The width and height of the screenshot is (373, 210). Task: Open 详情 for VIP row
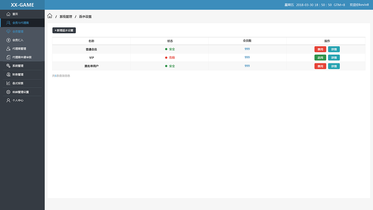pyautogui.click(x=334, y=58)
